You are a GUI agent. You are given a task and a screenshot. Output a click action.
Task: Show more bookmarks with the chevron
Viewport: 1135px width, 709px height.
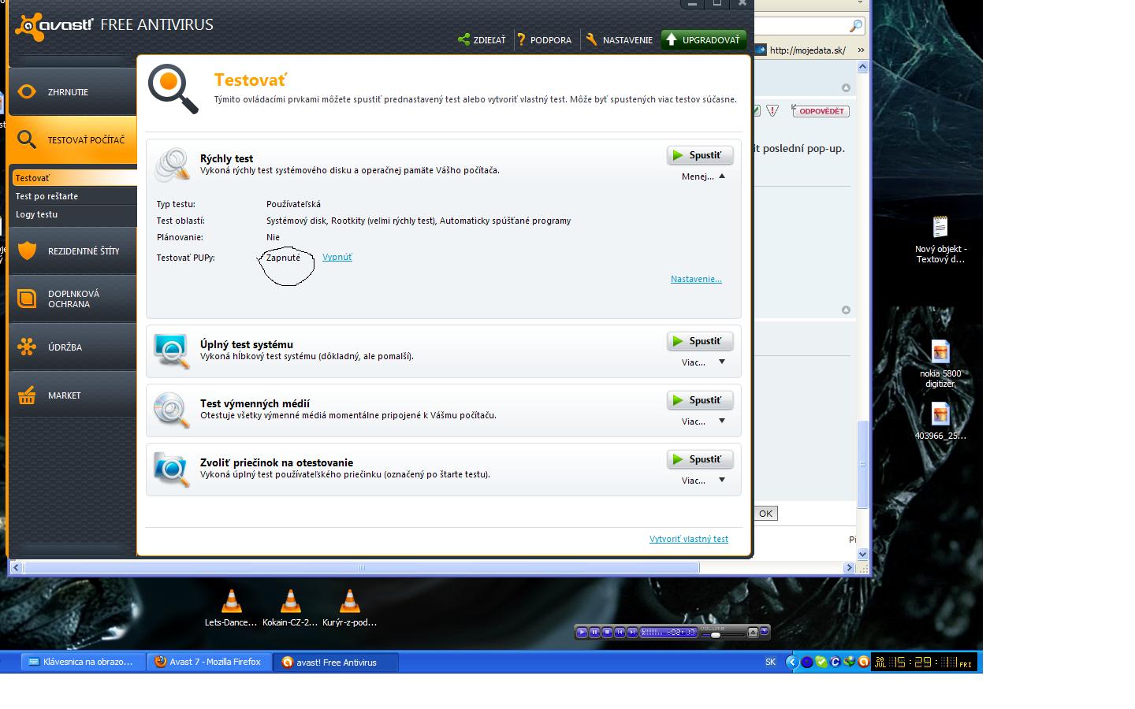coord(861,50)
